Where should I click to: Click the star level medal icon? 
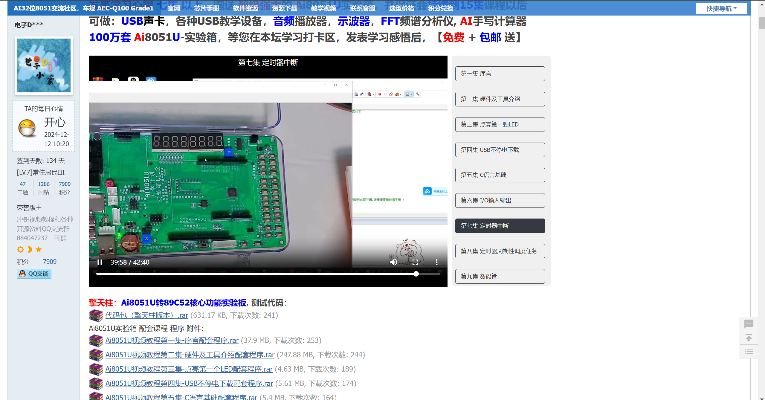(x=39, y=249)
